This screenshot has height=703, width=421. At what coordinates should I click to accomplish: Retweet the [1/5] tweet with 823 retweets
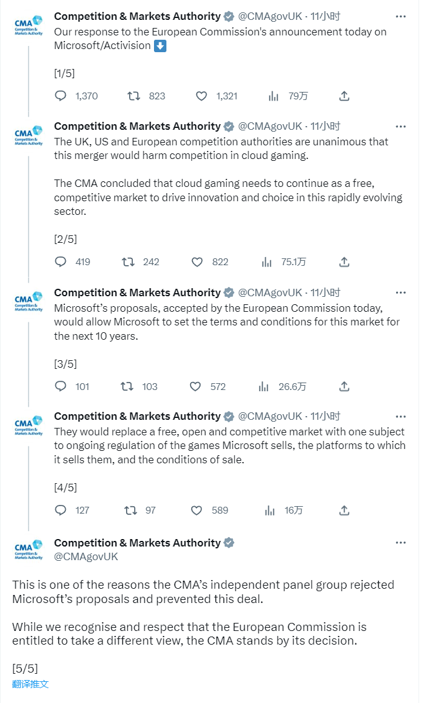point(134,96)
